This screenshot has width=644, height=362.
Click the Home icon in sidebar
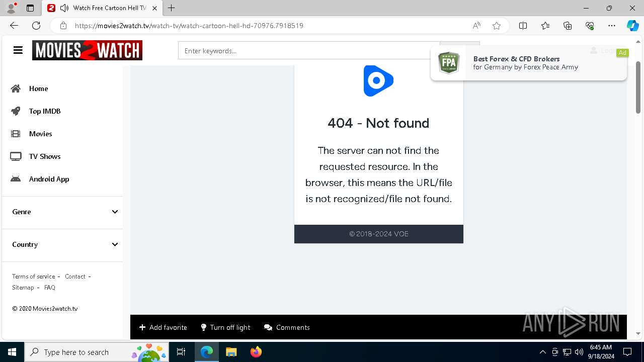coord(16,88)
